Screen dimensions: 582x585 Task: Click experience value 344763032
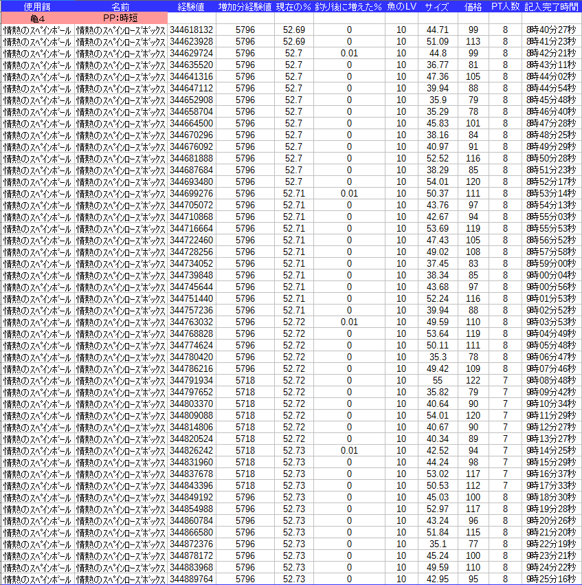(191, 322)
